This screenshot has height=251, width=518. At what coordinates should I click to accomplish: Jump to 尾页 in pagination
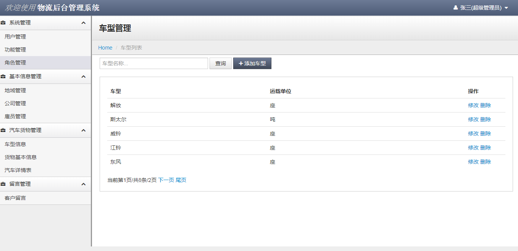coord(181,180)
